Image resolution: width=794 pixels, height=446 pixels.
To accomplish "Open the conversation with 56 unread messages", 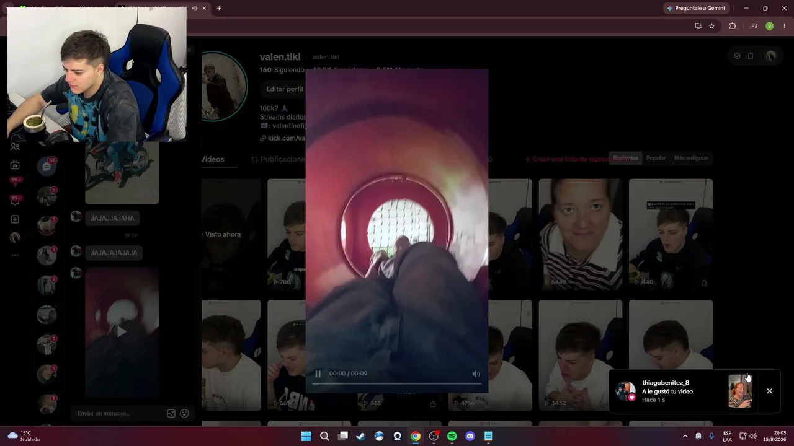I will (47, 166).
